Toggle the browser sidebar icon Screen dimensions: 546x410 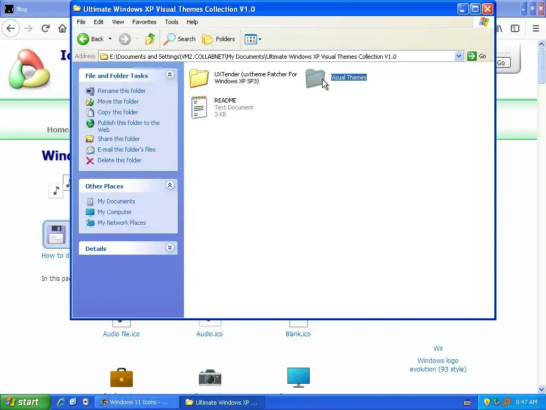515,28
